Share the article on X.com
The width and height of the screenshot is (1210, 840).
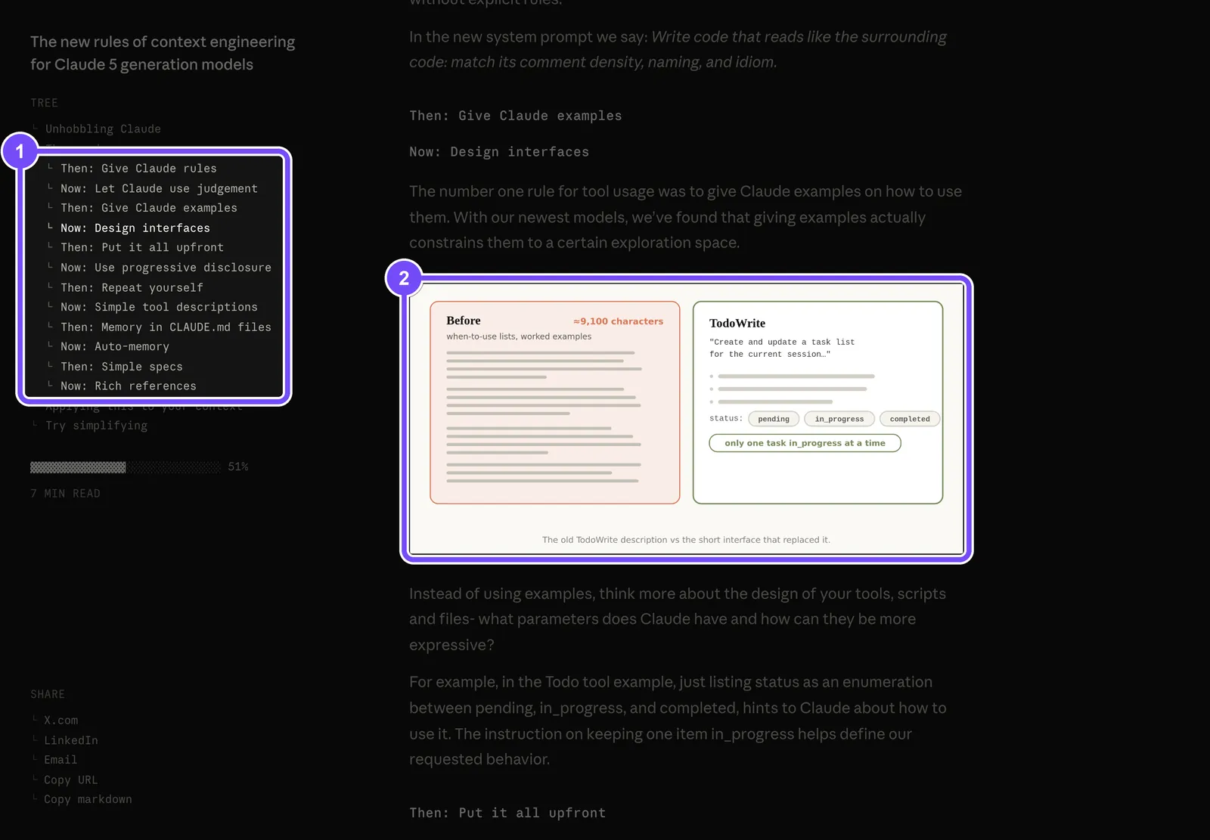pos(60,721)
